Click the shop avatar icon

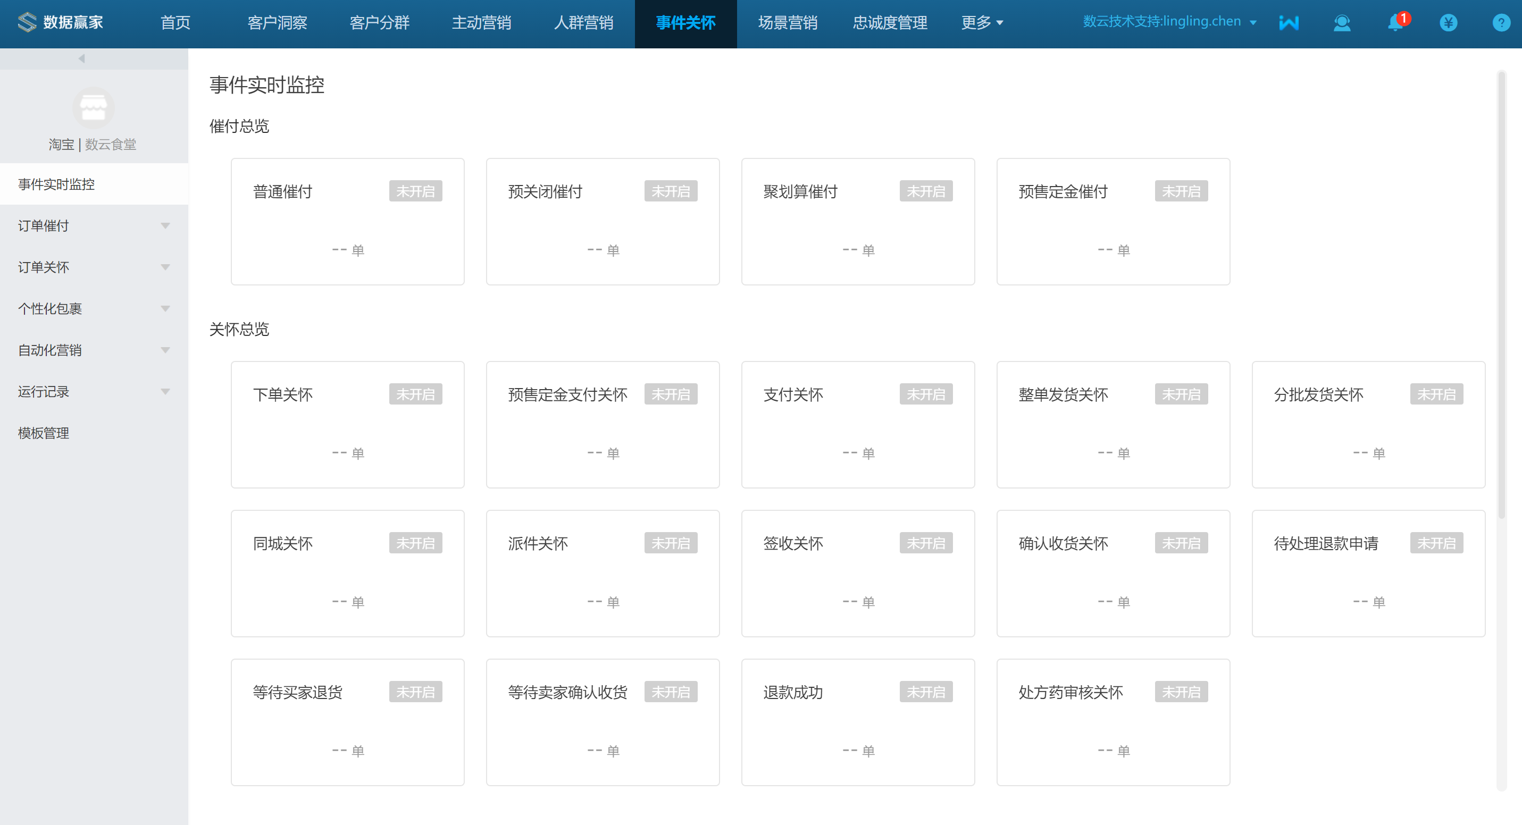tap(94, 108)
